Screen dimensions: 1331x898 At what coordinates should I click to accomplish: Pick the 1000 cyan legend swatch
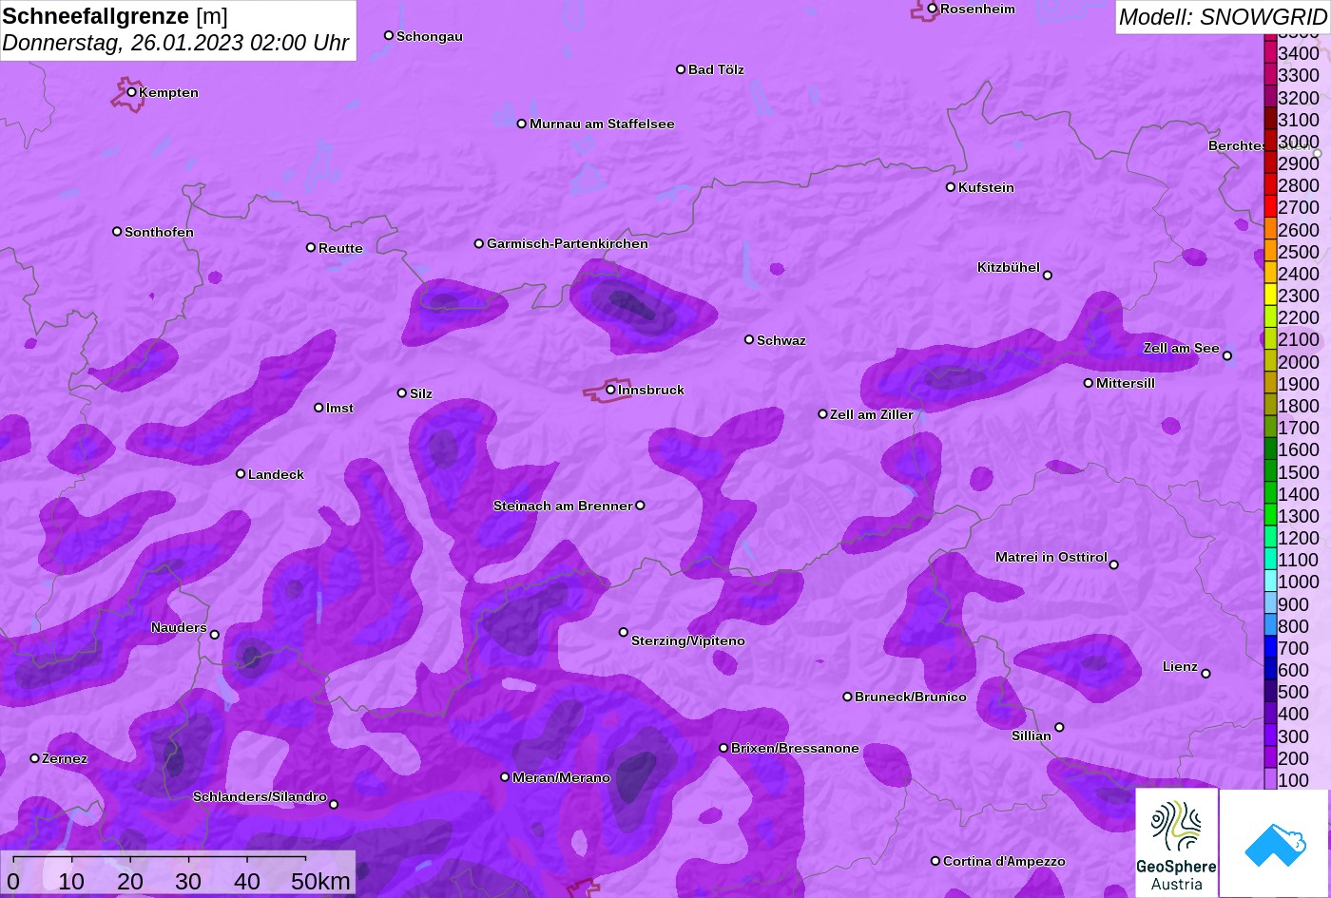click(1270, 581)
